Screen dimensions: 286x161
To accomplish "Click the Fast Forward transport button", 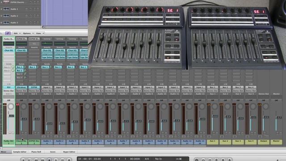I will (43, 160).
